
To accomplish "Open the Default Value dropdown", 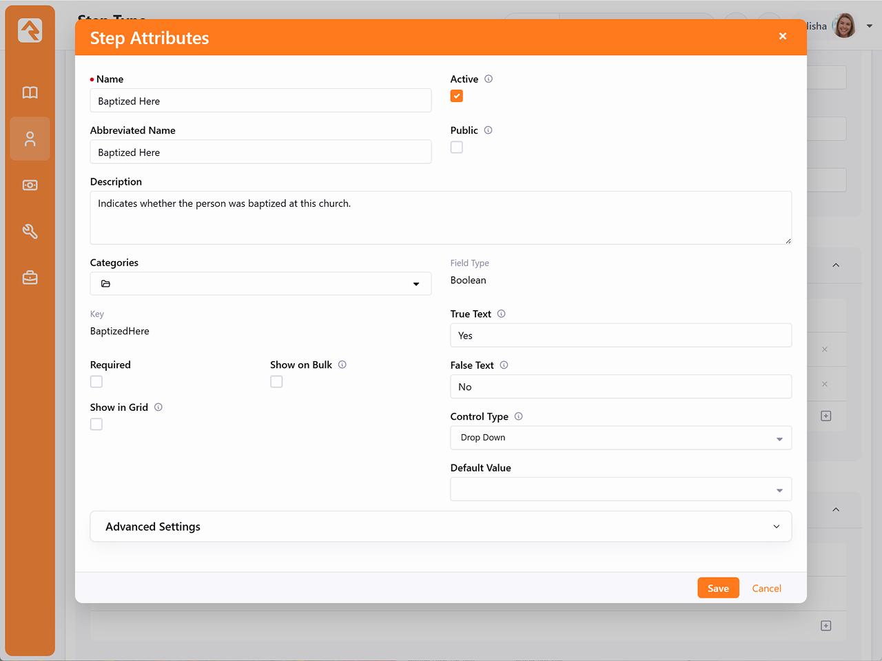I will (620, 489).
